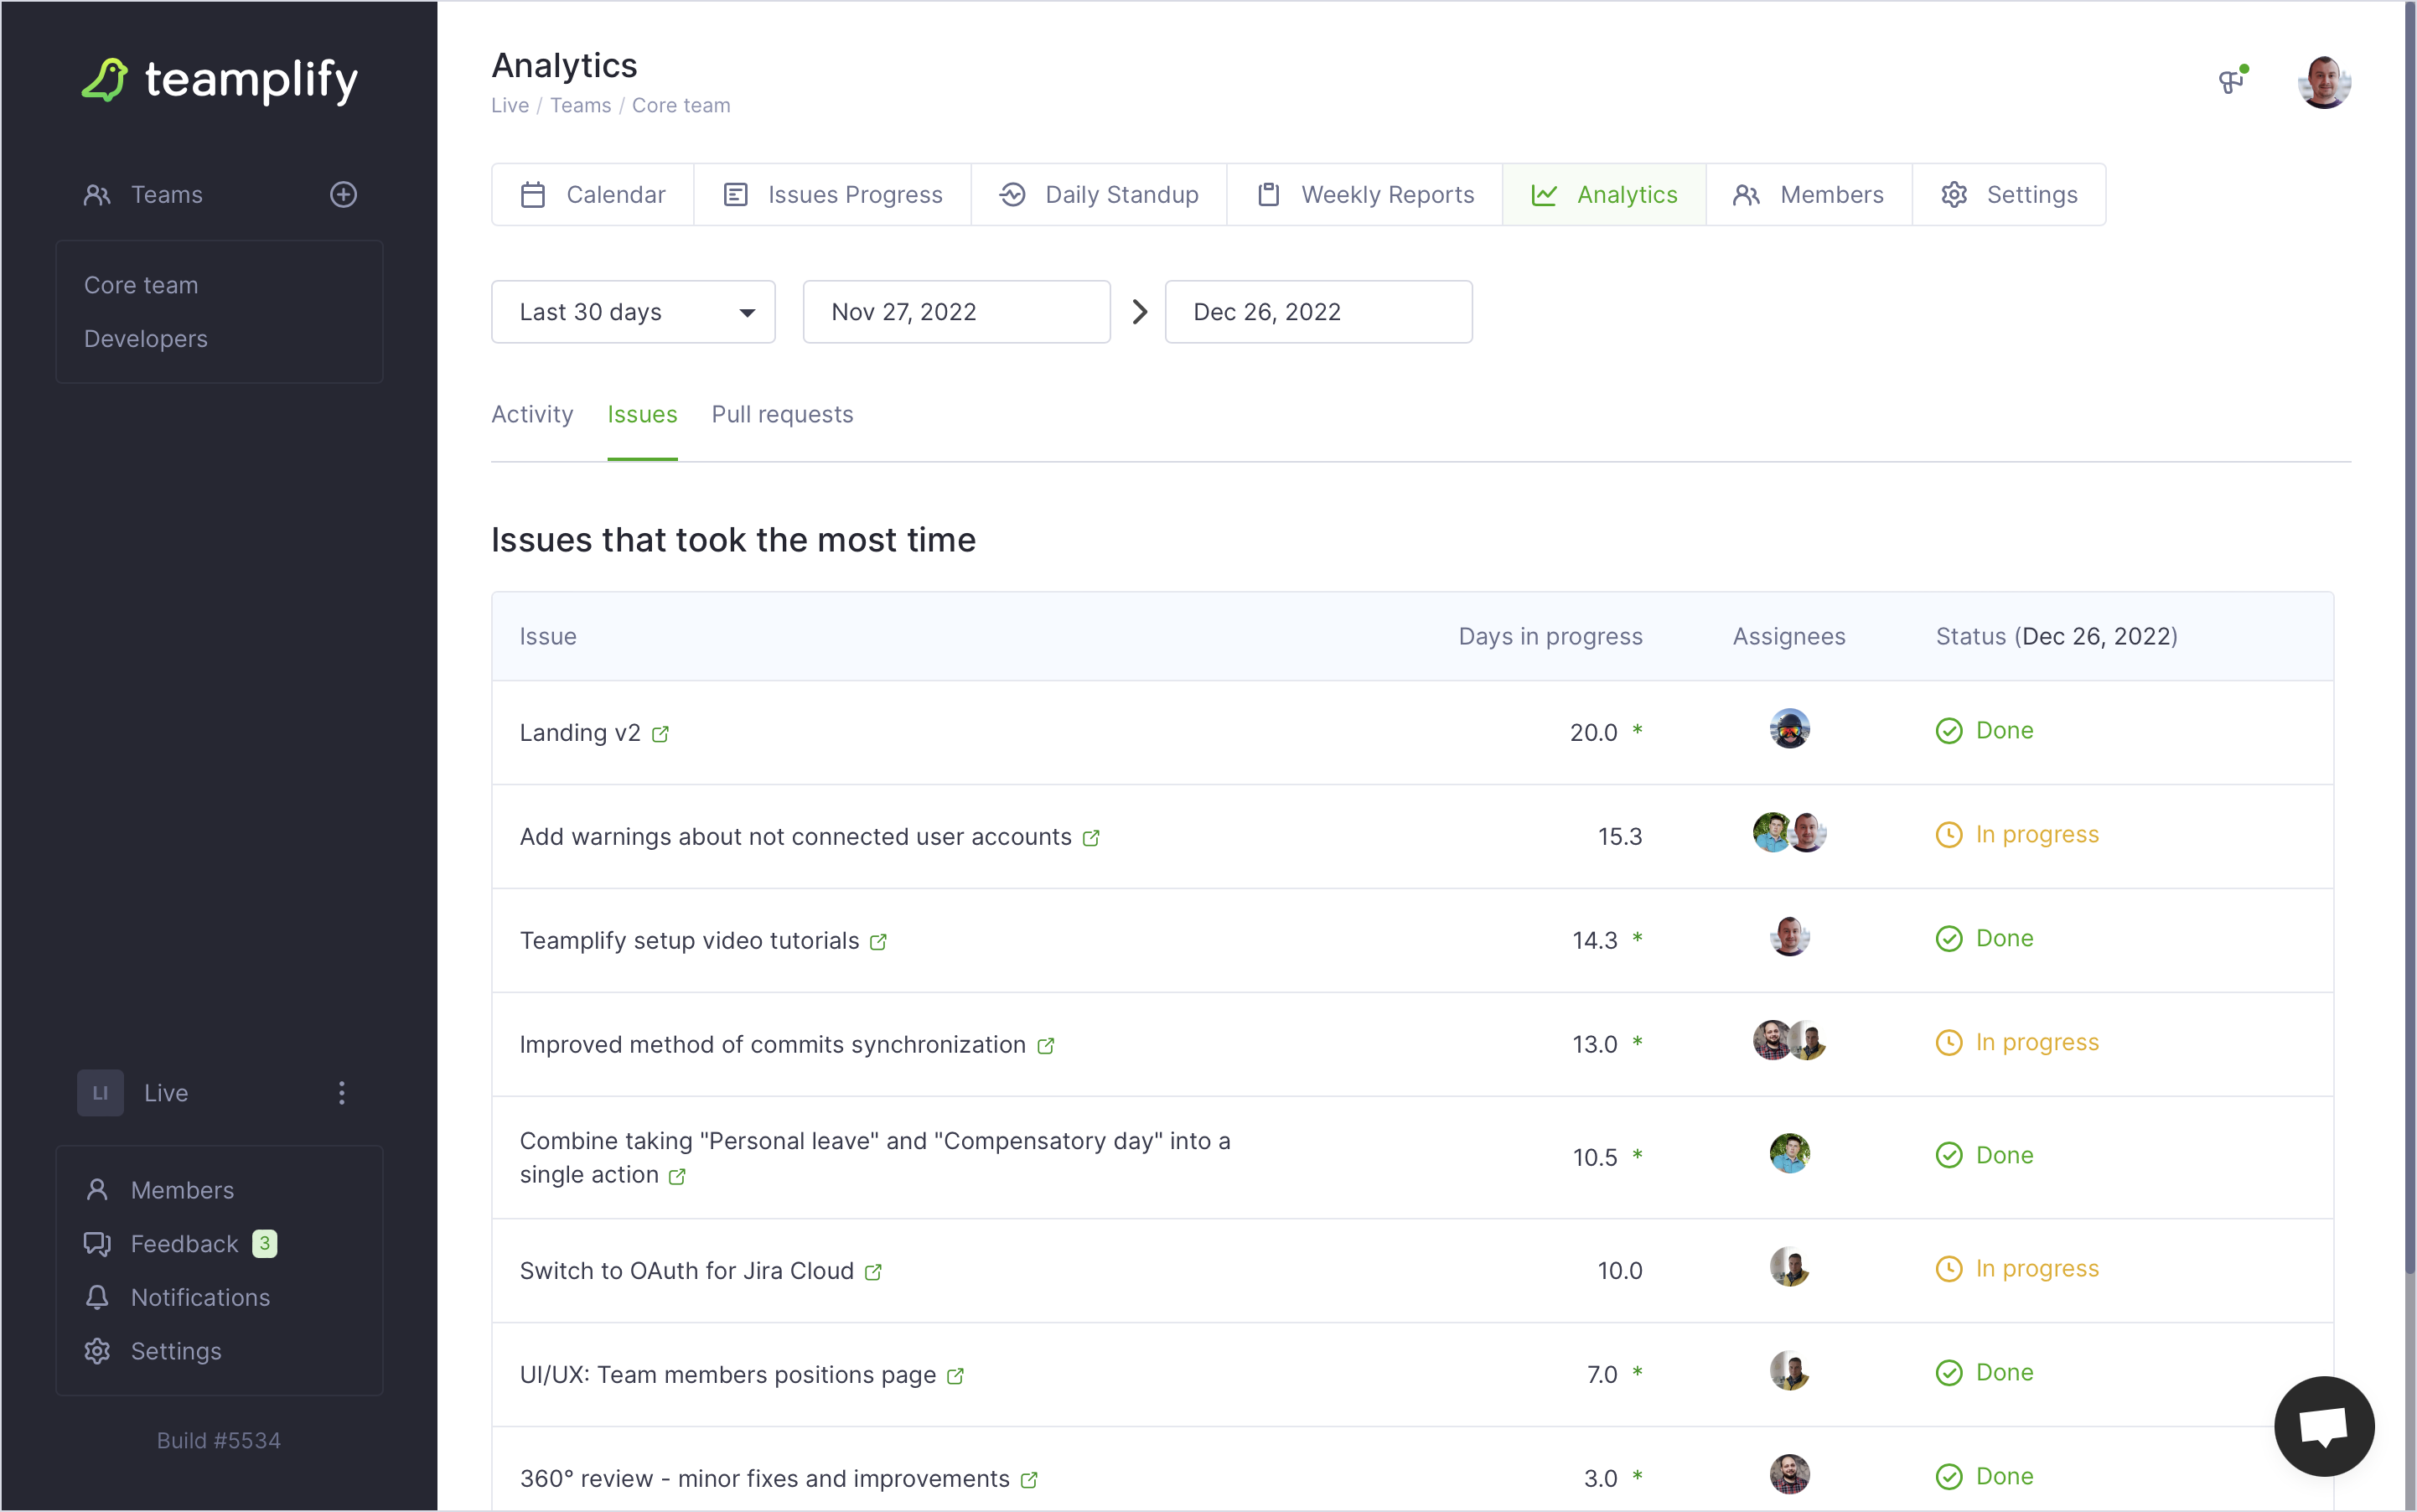This screenshot has height=1512, width=2417.
Task: Switch to Weekly Reports section
Action: click(x=1365, y=195)
